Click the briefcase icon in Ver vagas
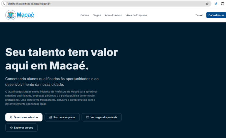Screen dimensions: 226x138 [x=87, y=117]
